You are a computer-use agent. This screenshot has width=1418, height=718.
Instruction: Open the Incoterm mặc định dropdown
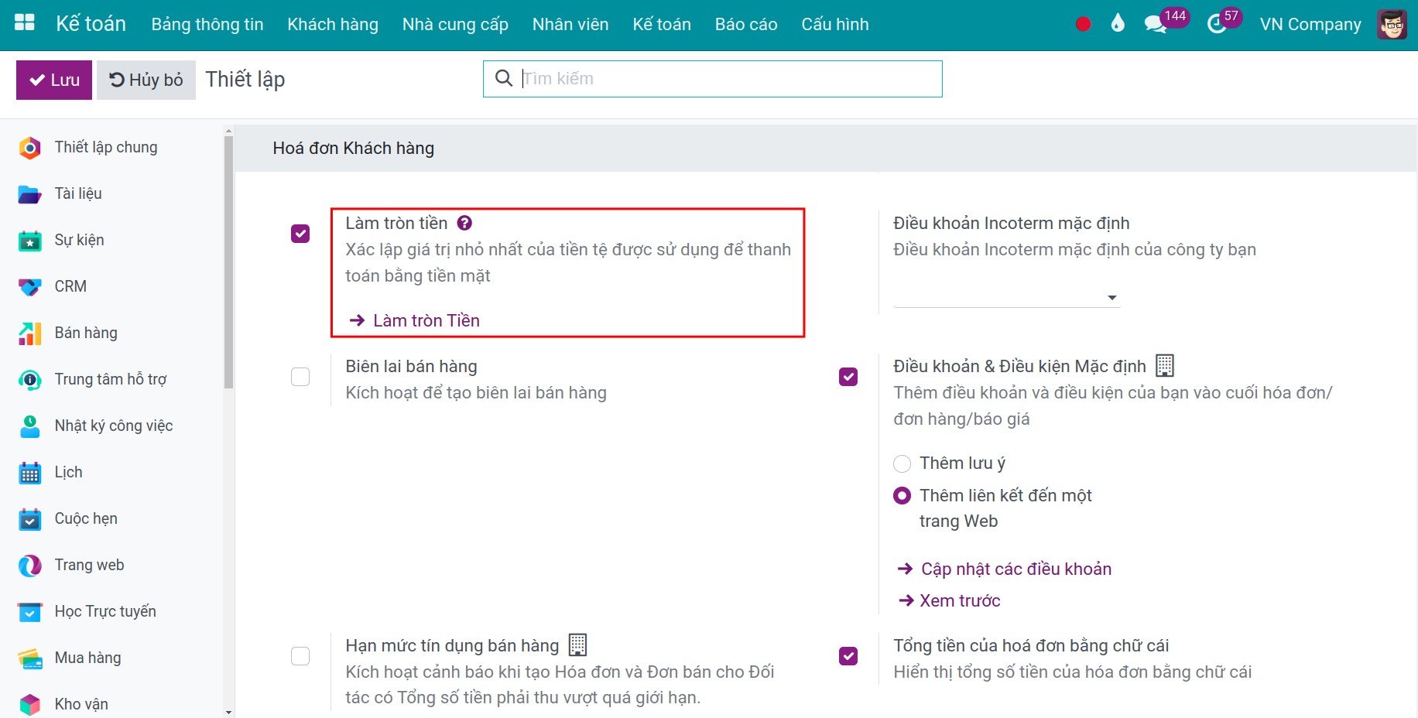coord(1006,297)
